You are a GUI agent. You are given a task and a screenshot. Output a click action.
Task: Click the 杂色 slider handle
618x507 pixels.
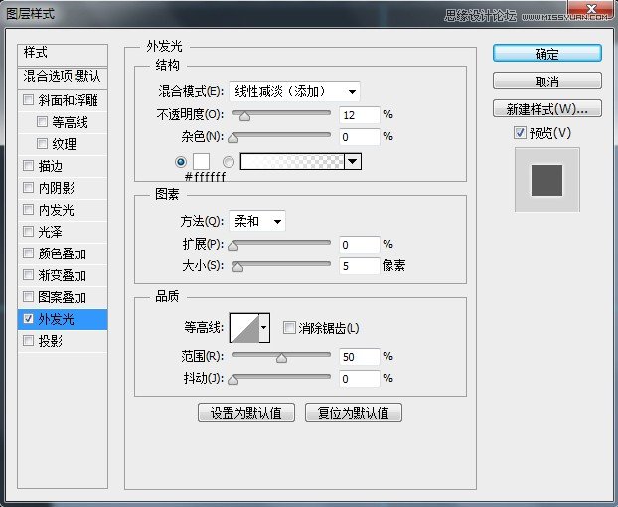pos(233,137)
